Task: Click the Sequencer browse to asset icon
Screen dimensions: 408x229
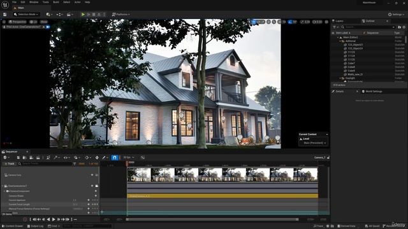Action: 24,158
